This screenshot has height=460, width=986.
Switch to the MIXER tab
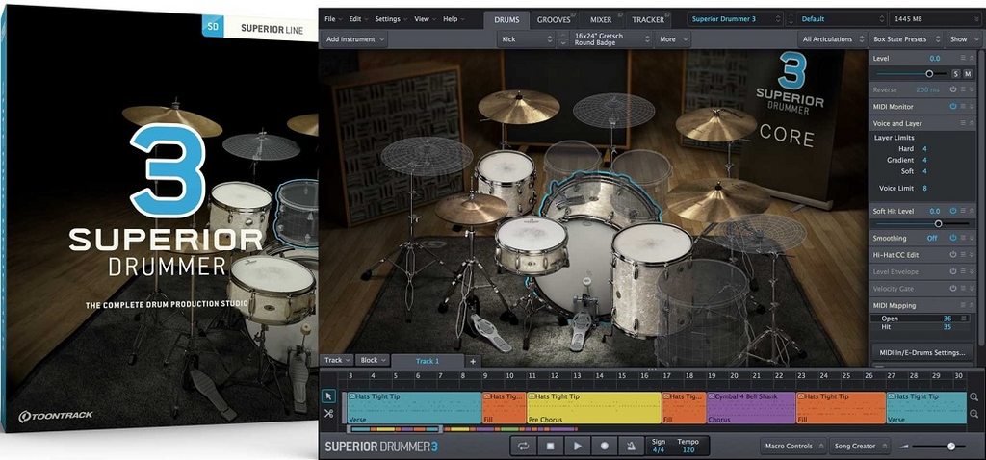click(601, 19)
